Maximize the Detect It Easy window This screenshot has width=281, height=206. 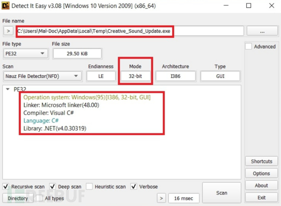(x=248, y=6)
